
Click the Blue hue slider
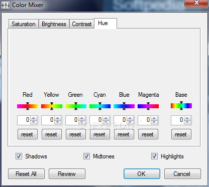(x=124, y=106)
